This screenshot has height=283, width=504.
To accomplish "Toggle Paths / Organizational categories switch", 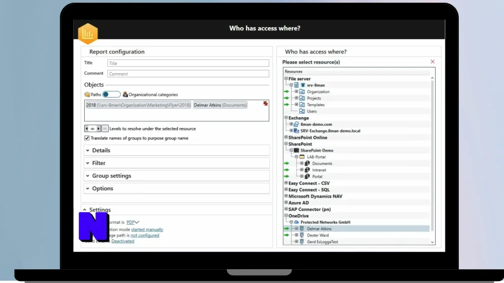I will coord(111,94).
